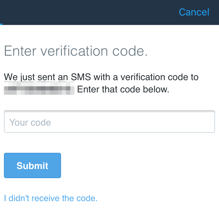Open the "I didn't receive the code." link

(51, 198)
